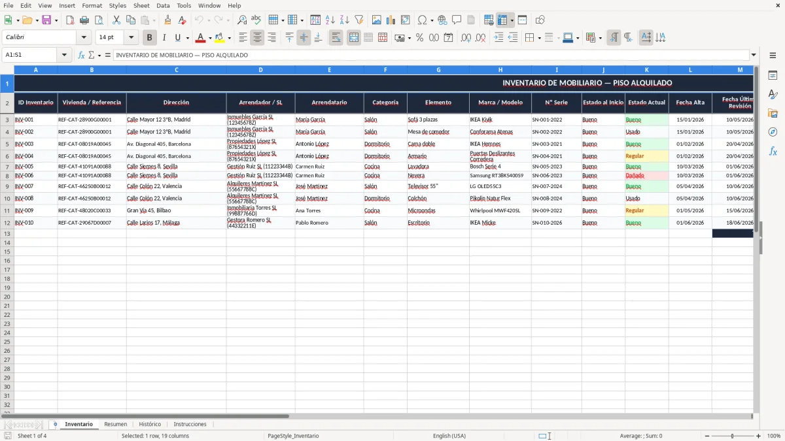Open the File menu

(9, 5)
